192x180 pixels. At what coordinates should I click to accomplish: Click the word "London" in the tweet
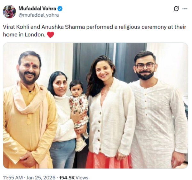click(x=35, y=35)
